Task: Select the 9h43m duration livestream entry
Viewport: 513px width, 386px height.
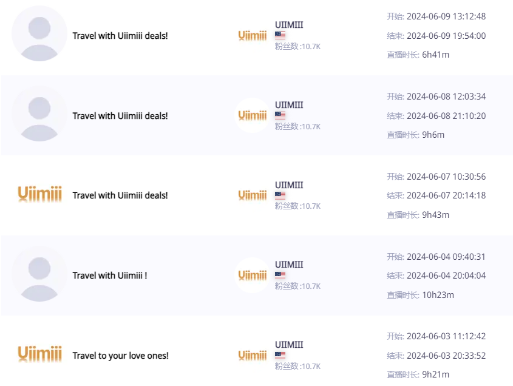Action: [x=256, y=195]
